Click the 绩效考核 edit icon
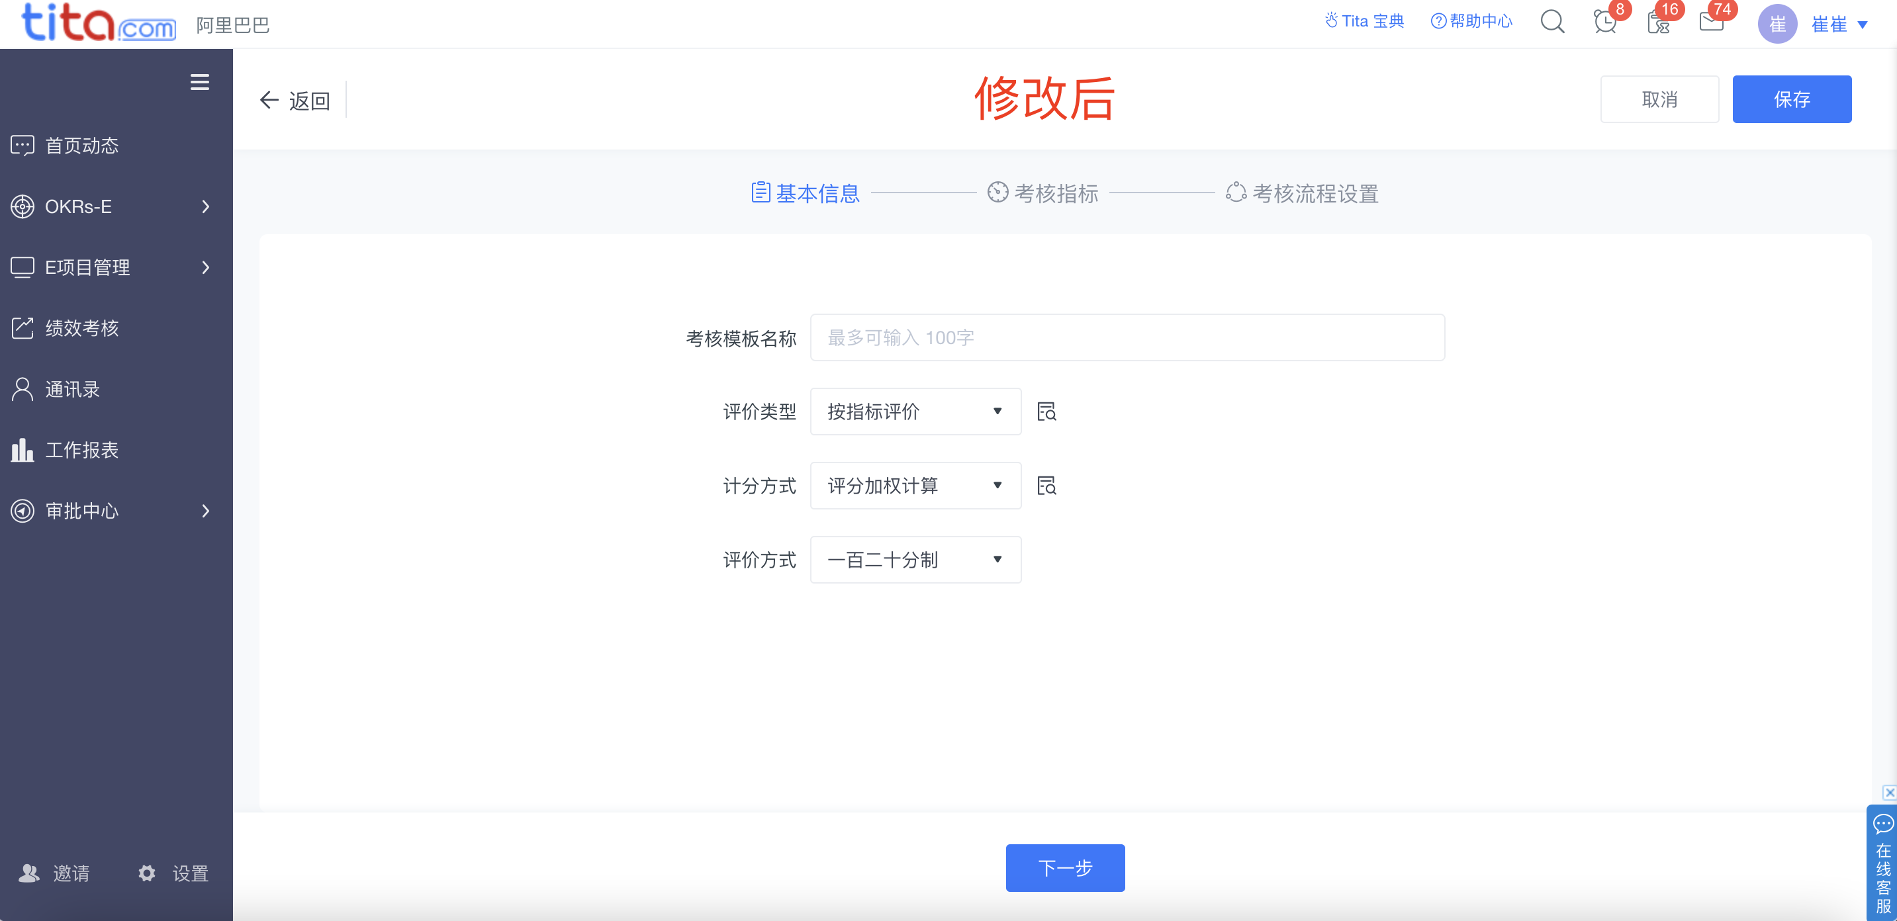 22,328
